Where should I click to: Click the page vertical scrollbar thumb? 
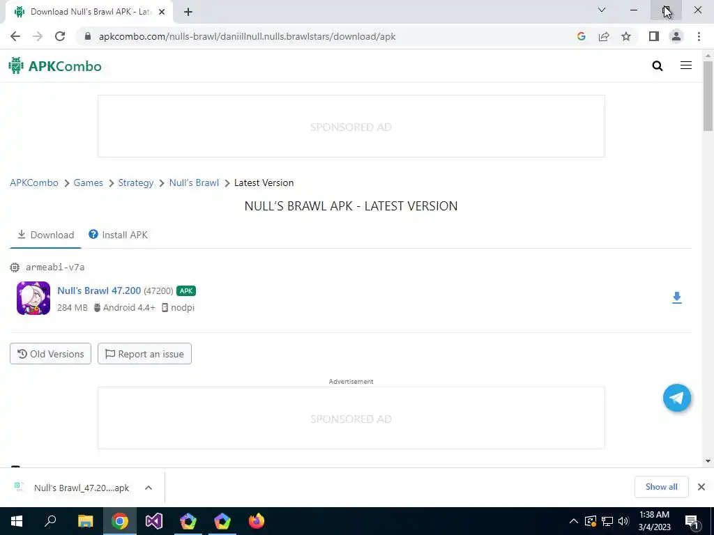tap(708, 96)
